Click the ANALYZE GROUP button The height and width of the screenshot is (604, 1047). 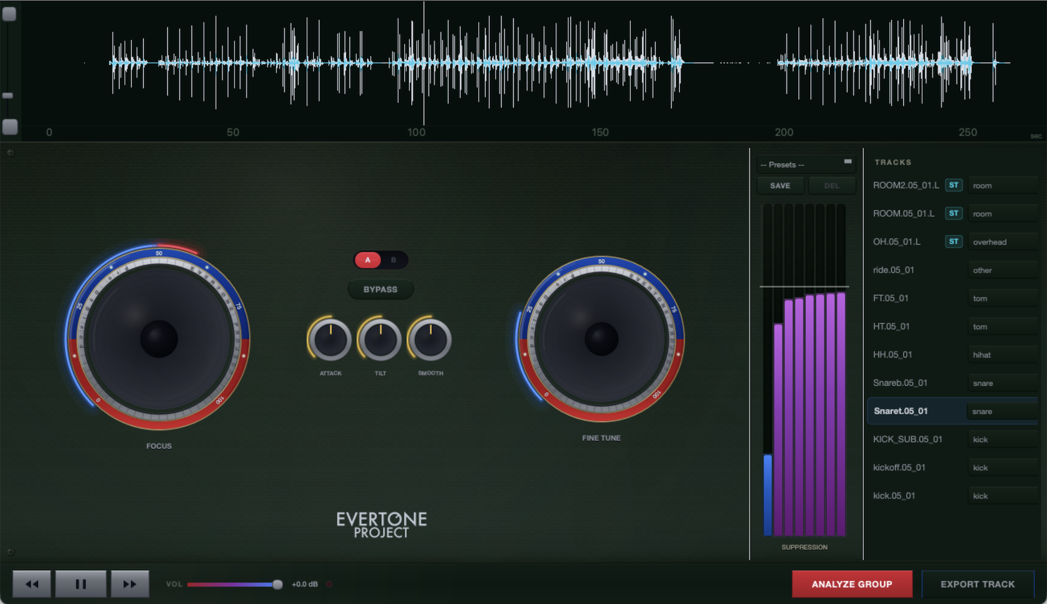click(x=852, y=584)
